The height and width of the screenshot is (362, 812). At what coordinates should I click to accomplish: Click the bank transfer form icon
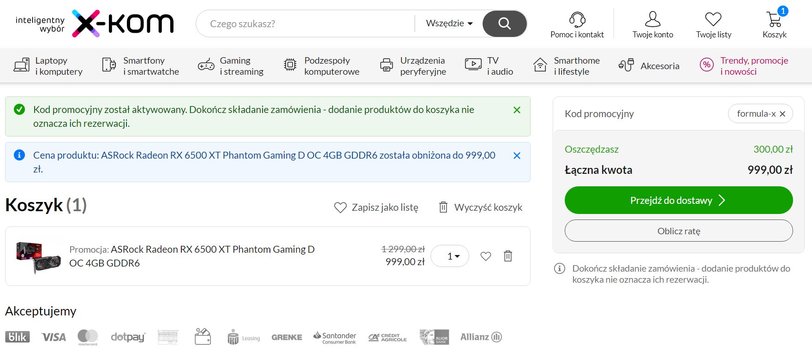(x=168, y=337)
